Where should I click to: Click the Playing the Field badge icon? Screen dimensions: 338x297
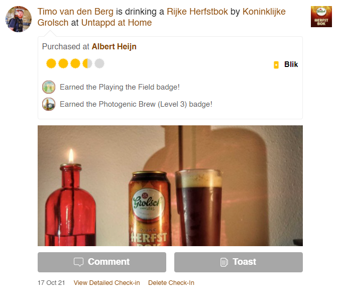(x=49, y=87)
